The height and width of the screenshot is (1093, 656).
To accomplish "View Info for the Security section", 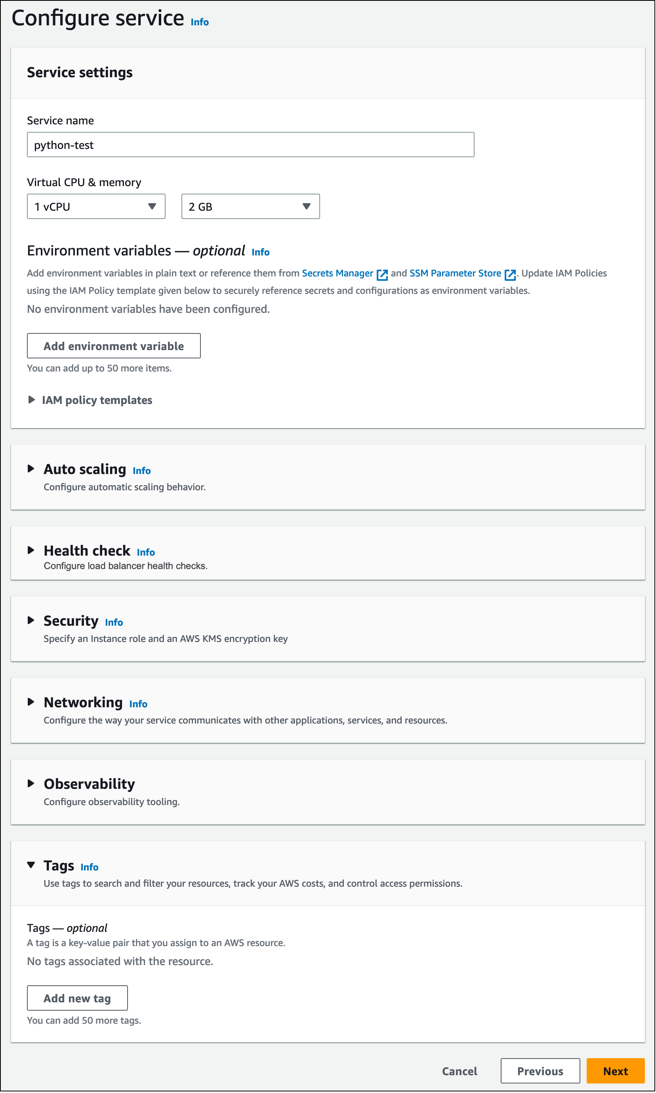I will [x=114, y=622].
